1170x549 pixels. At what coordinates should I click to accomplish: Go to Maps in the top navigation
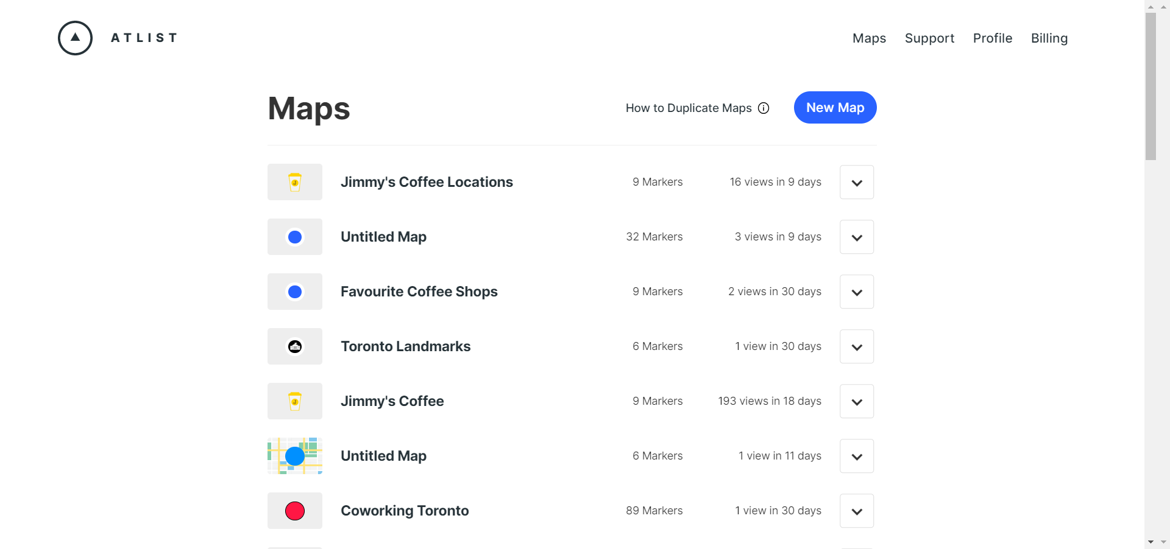(x=869, y=38)
